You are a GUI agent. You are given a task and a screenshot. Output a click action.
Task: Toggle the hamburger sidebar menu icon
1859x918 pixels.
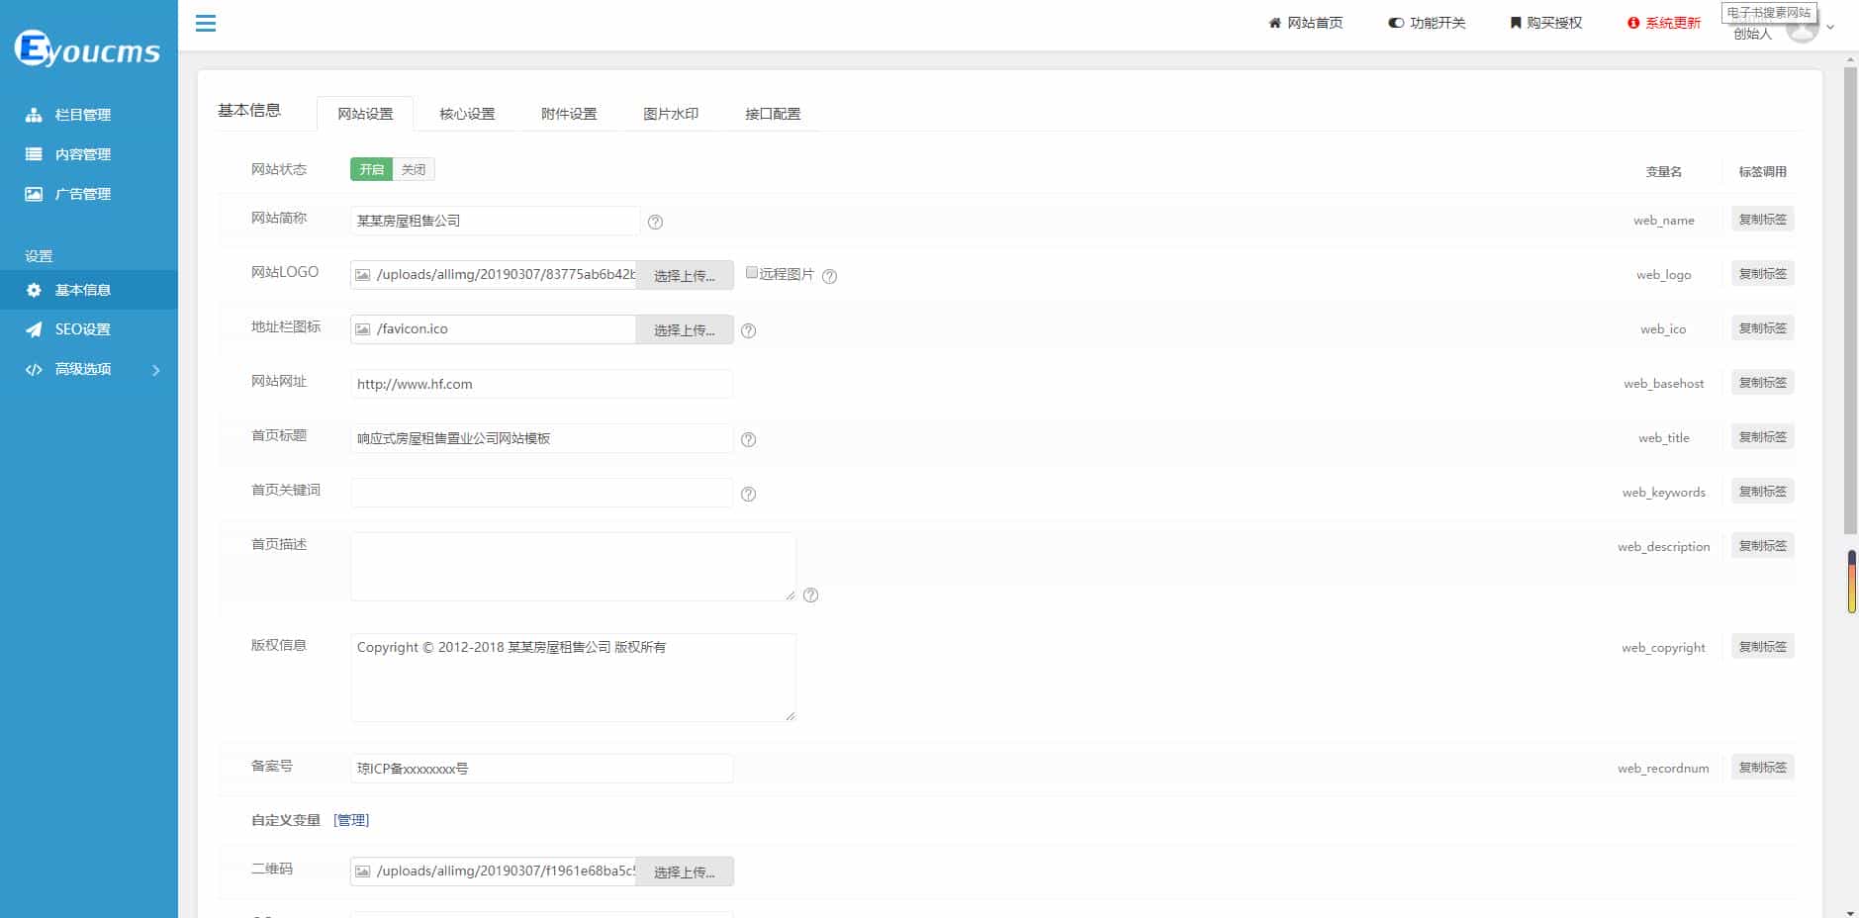(x=206, y=23)
